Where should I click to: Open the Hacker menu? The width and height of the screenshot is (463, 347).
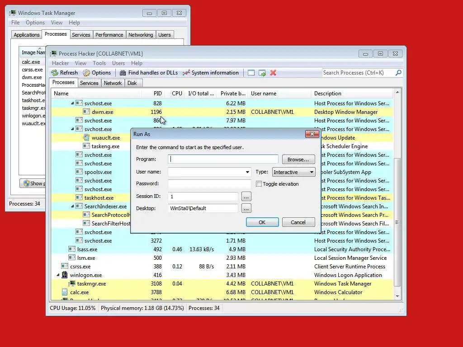point(60,63)
